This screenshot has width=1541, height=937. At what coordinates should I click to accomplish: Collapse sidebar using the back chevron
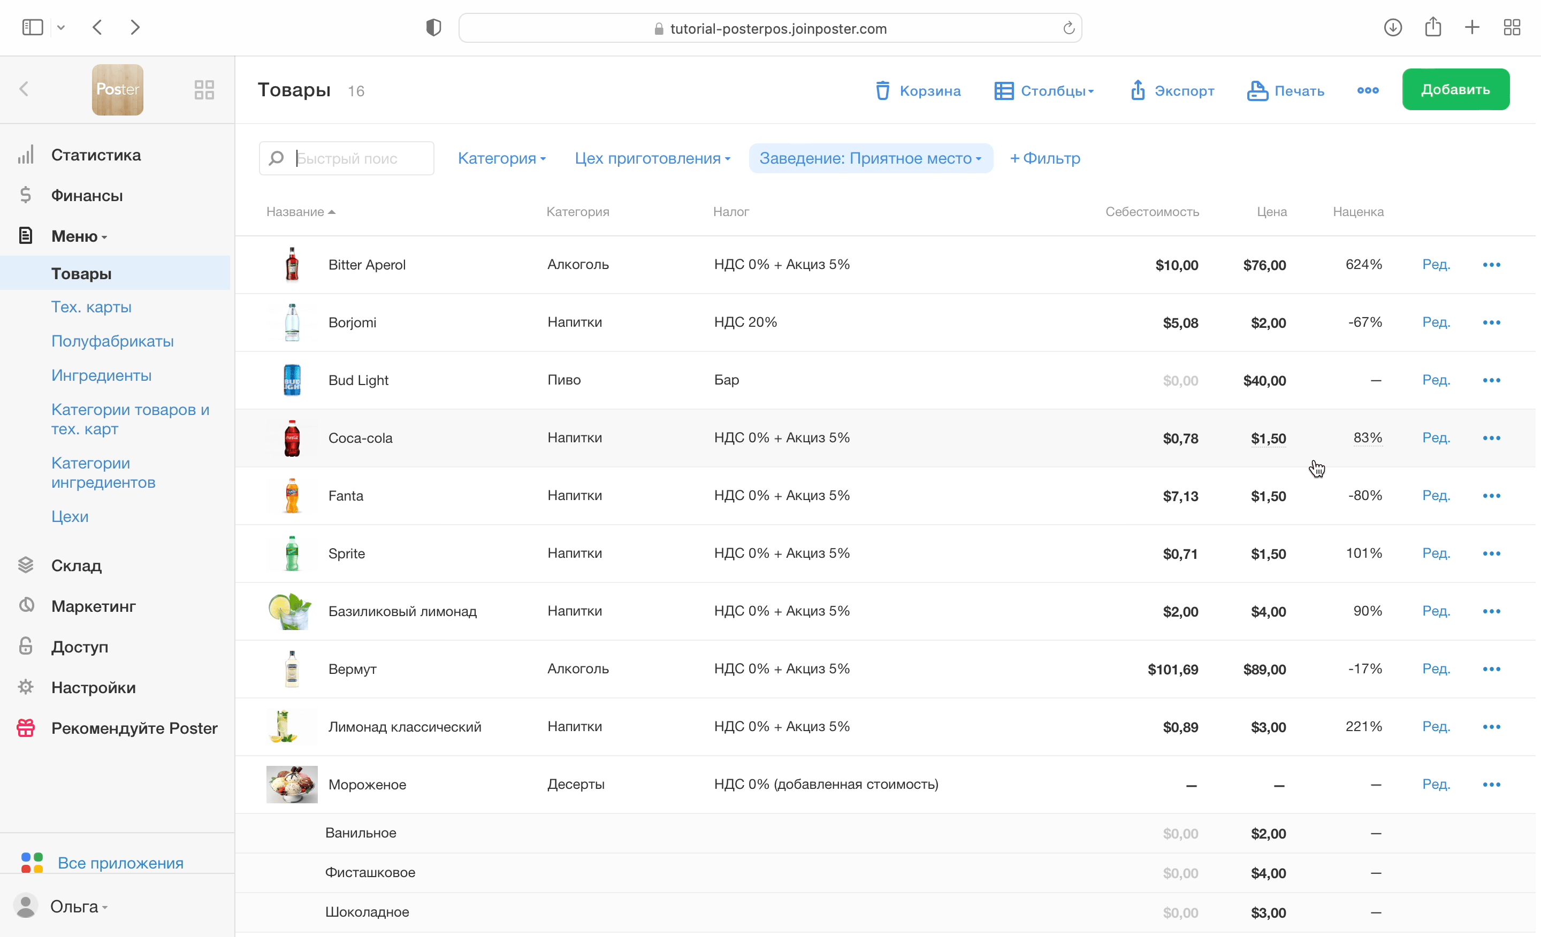coord(25,89)
